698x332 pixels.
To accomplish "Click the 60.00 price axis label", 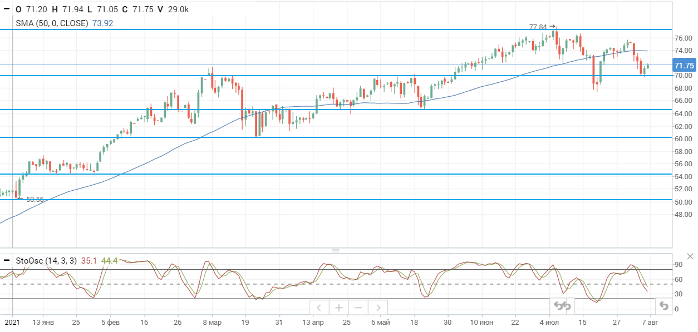I will coord(683,139).
